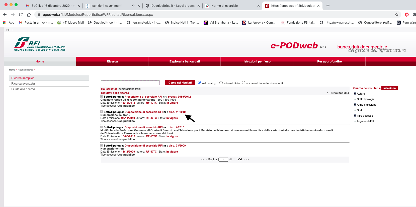This screenshot has width=416, height=207.
Task: Expand the Argomenti/Filtri filter
Action: point(355,121)
